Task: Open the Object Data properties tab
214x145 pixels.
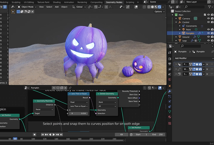Action: tap(170, 112)
